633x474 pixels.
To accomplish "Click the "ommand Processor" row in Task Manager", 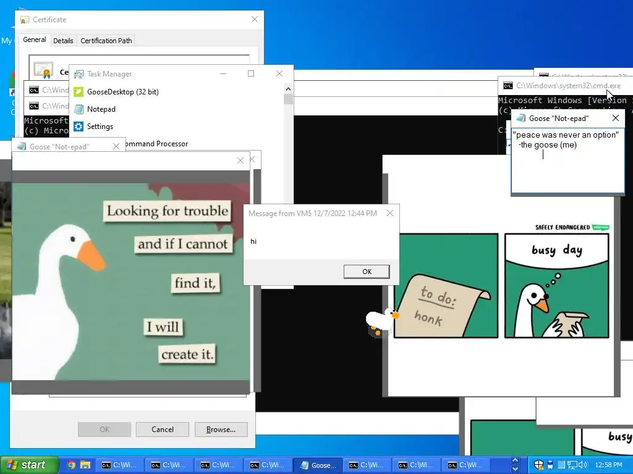I will 157,144.
